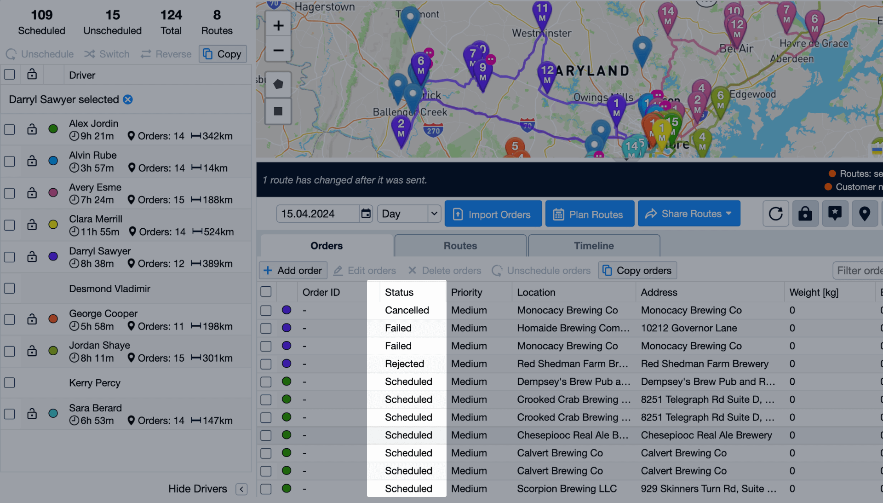Image resolution: width=883 pixels, height=503 pixels.
Task: Click the refresh icon button
Action: (x=776, y=214)
